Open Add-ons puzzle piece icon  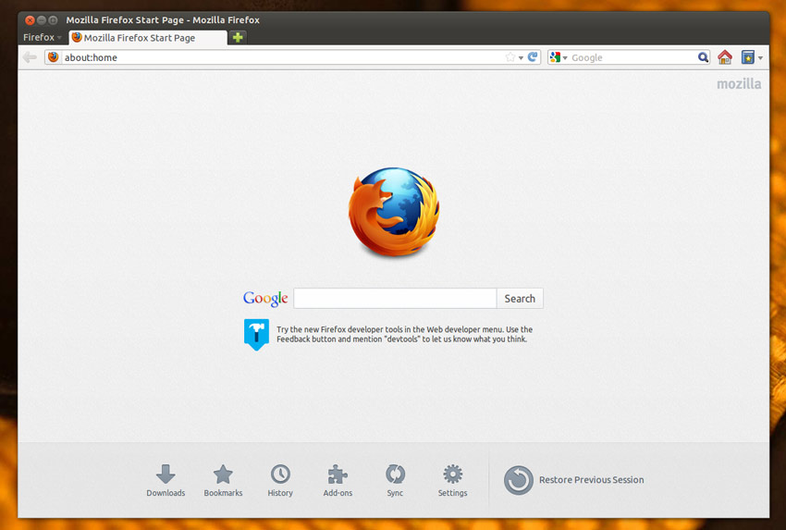338,474
